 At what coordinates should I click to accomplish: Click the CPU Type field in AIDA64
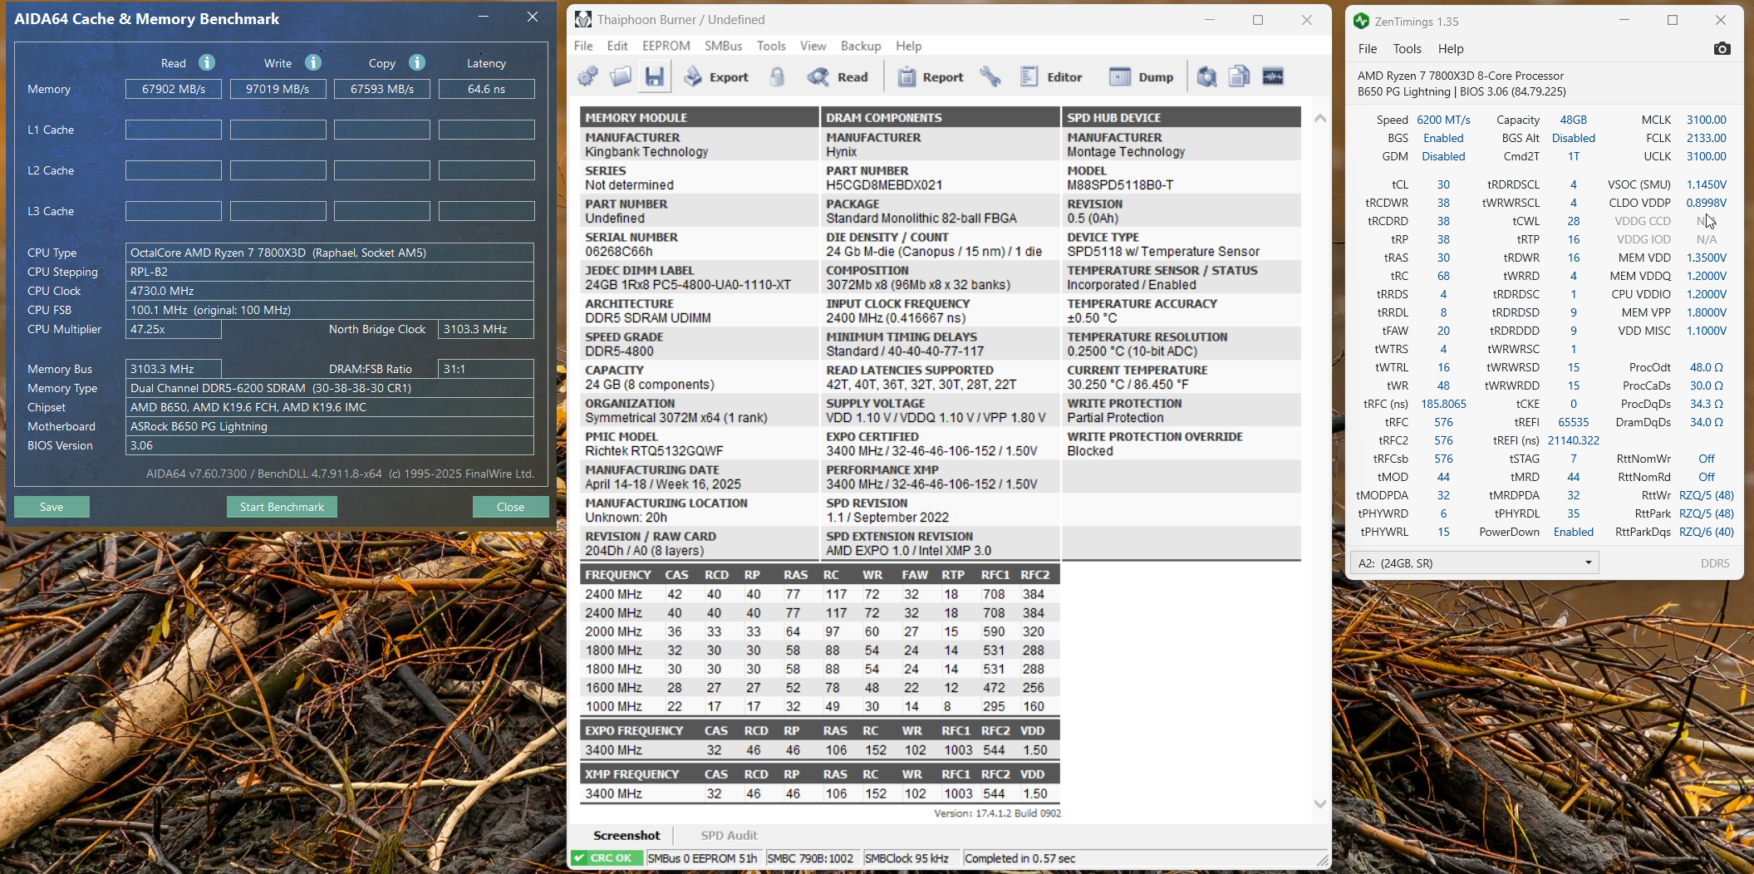330,253
